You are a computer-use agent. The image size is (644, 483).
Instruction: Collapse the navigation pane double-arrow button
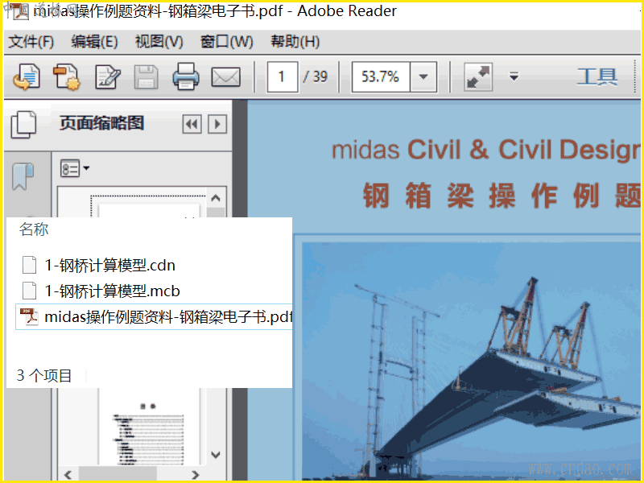click(192, 124)
